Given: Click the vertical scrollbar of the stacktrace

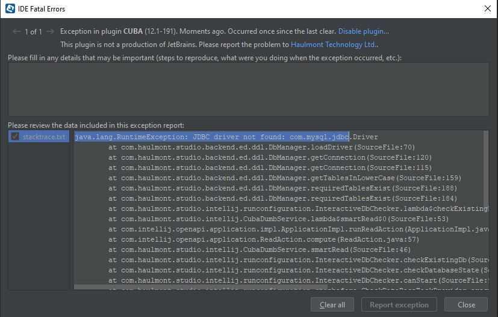Looking at the screenshot, I should 486,170.
